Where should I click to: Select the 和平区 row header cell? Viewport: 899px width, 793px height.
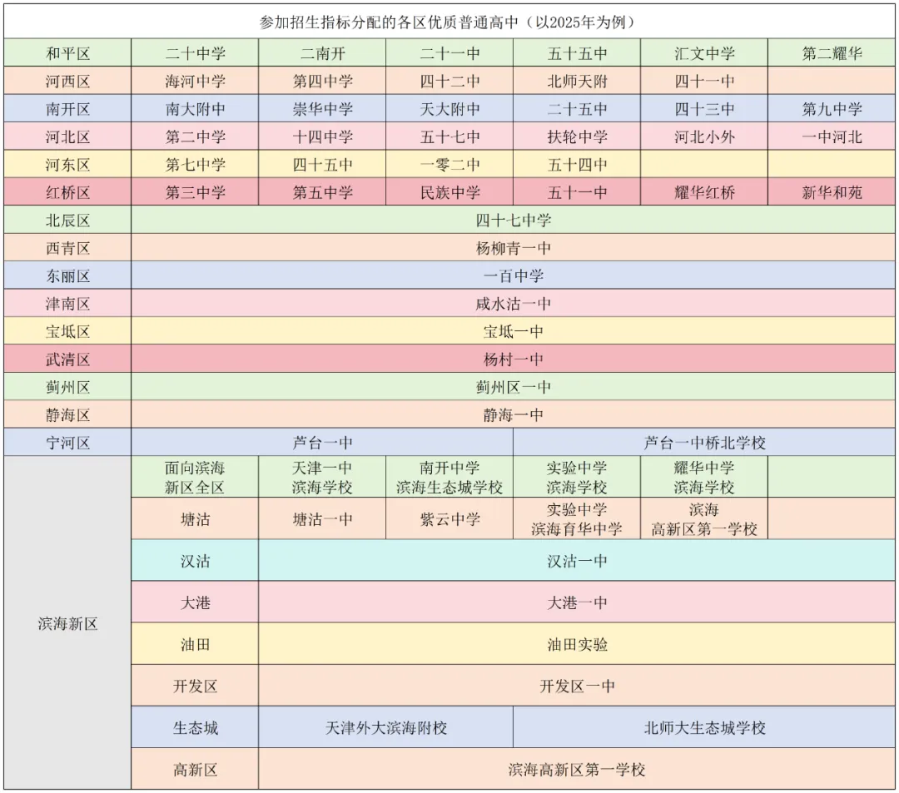67,52
